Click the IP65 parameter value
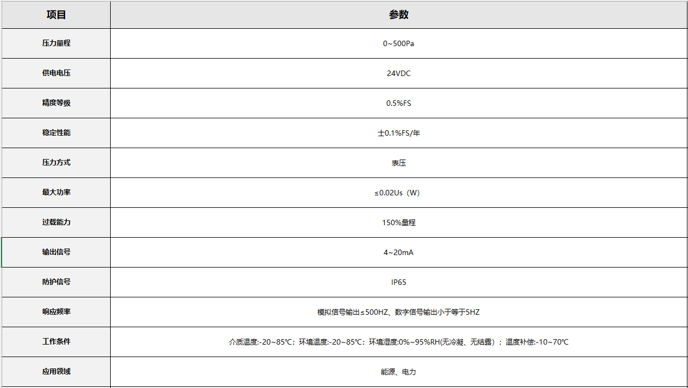This screenshot has width=688, height=388. 399,282
